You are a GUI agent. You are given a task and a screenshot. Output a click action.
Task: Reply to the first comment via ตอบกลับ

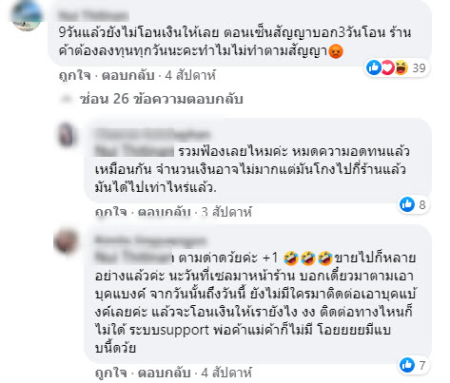tap(128, 75)
